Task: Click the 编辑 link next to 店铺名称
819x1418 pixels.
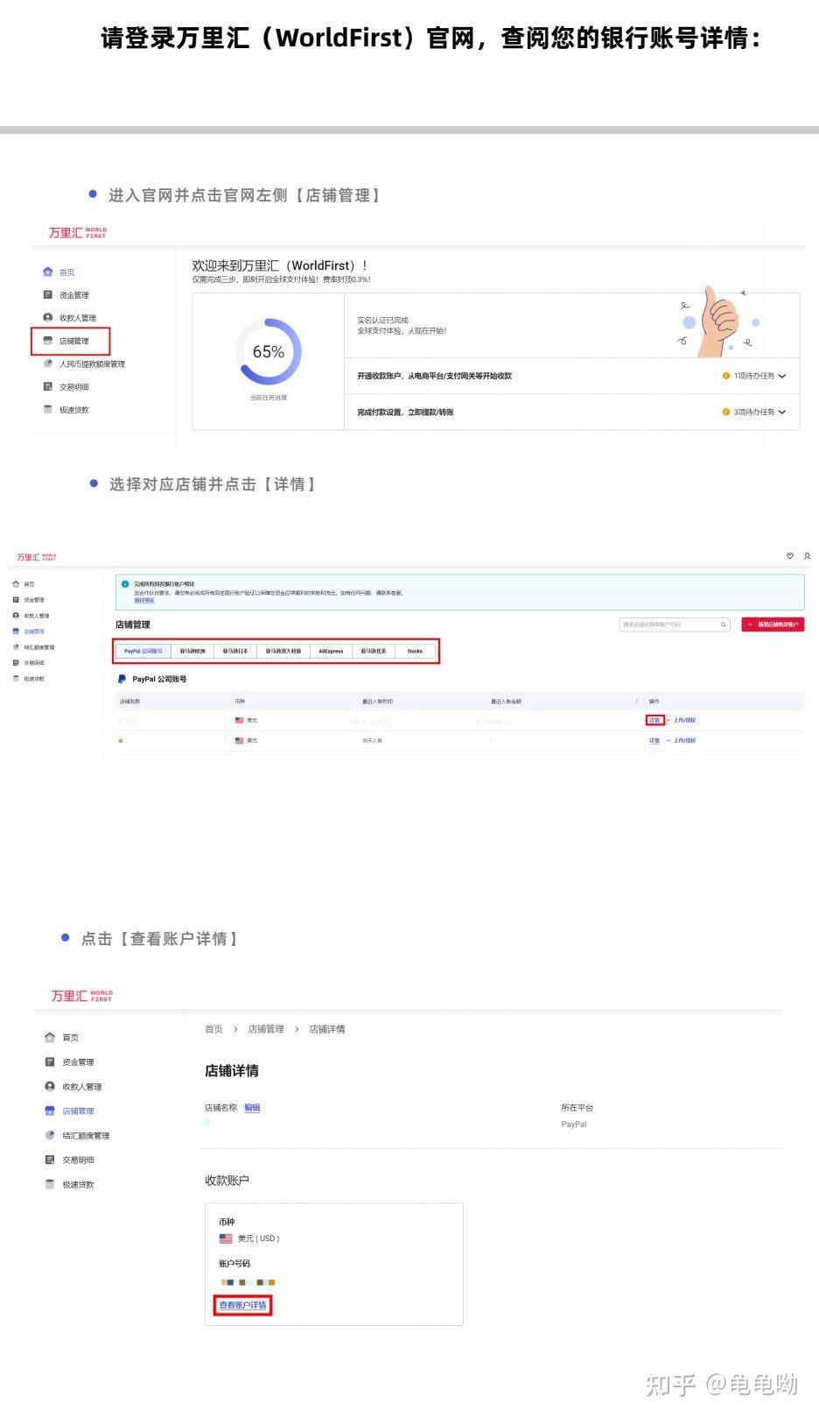Action: tap(252, 1108)
